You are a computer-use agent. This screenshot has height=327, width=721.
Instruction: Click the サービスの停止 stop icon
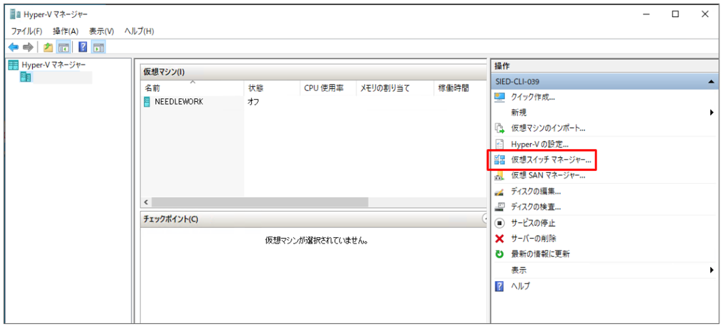point(499,223)
